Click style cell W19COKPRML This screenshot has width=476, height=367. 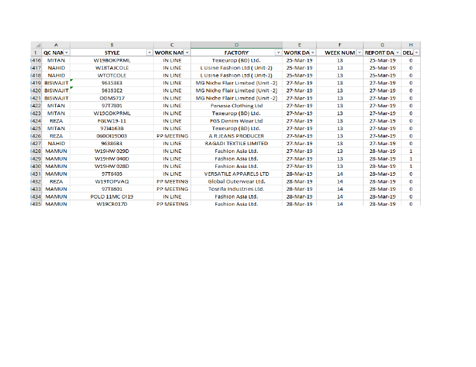112,113
